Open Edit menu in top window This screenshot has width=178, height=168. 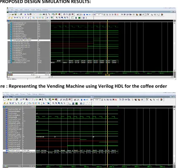click(12, 10)
